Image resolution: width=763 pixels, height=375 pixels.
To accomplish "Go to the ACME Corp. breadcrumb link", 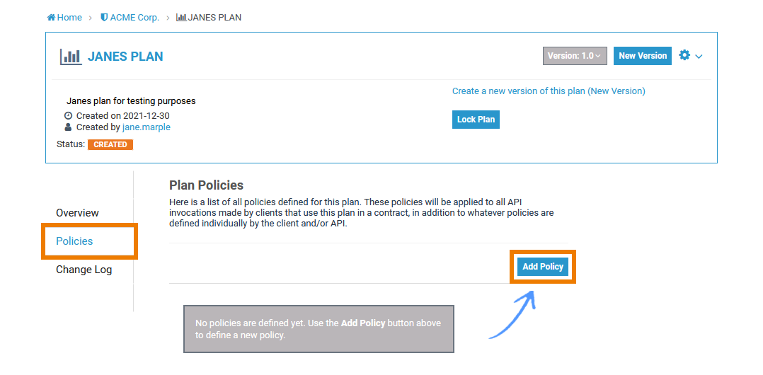I will (134, 18).
